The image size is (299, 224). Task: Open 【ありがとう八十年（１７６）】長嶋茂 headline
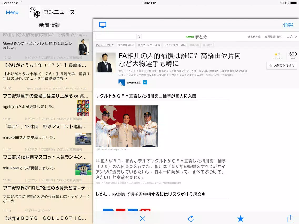point(45,65)
